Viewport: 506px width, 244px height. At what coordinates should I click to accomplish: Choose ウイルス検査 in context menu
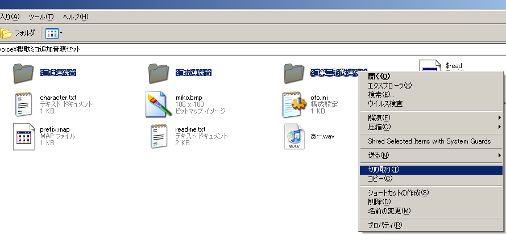(431, 104)
